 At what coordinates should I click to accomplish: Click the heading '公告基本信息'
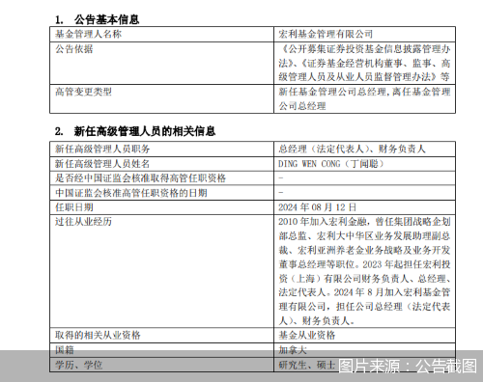click(x=106, y=19)
